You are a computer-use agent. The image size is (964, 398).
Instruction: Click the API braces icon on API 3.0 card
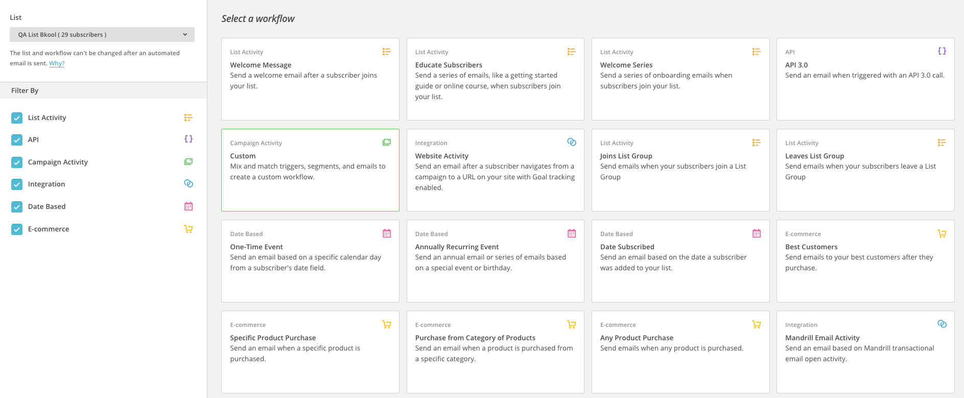(942, 51)
